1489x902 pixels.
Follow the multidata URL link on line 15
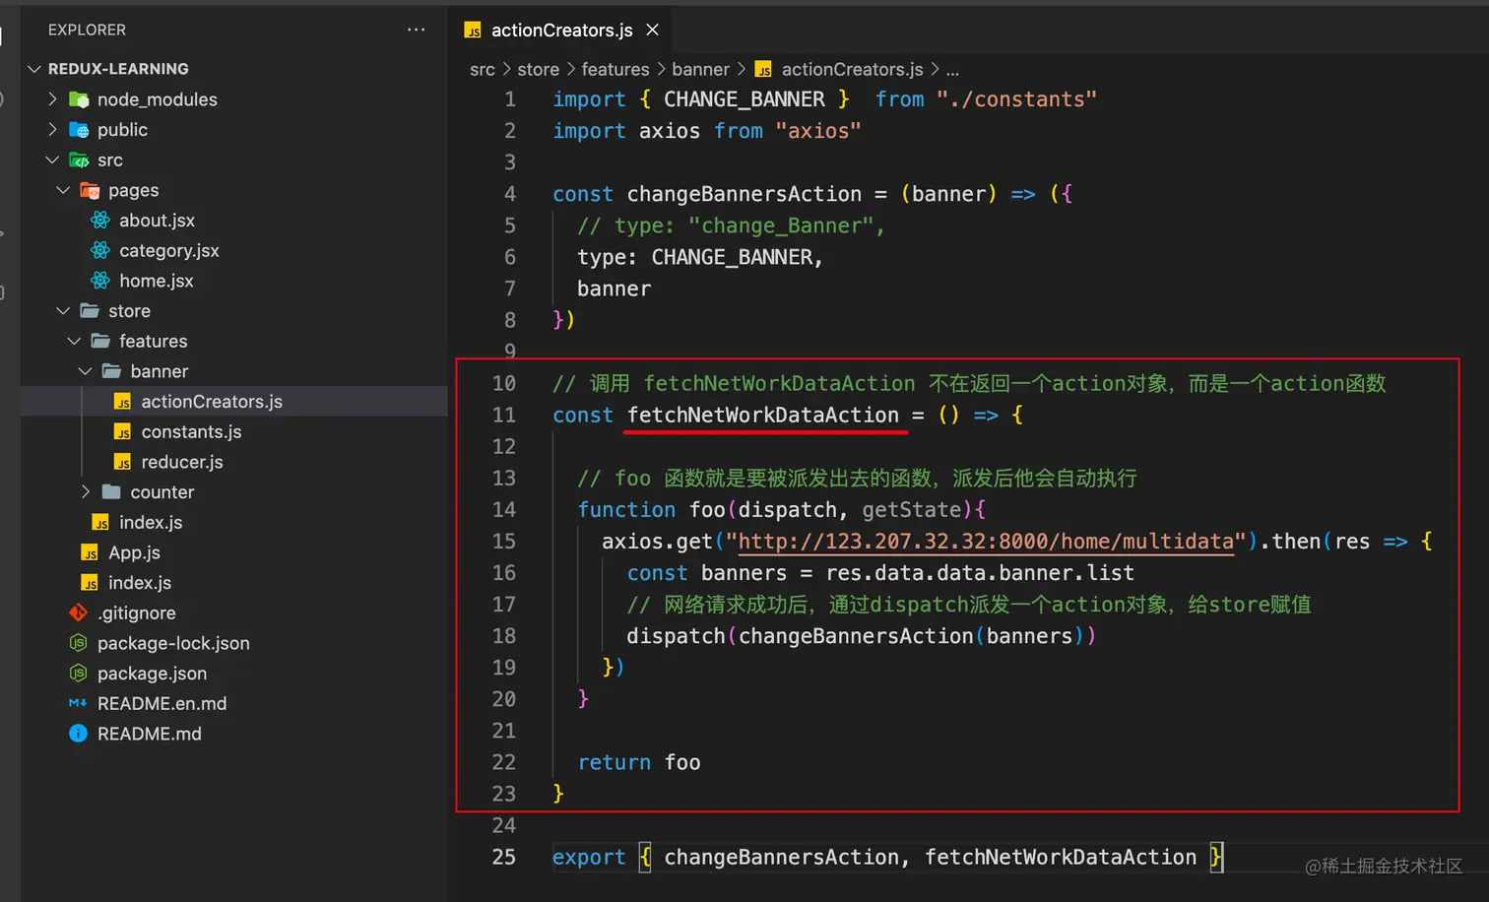986,541
